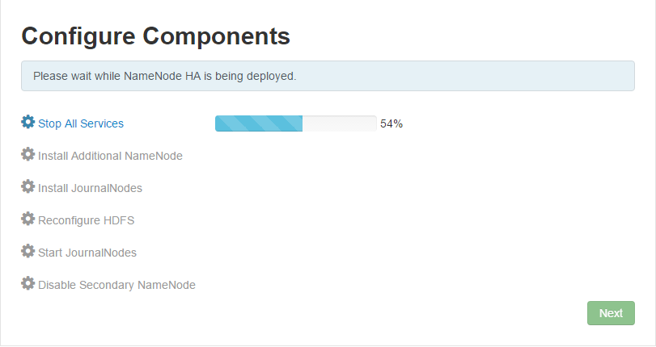656x347 pixels.
Task: Click the Disable Secondary NameNode step label
Action: pos(116,285)
